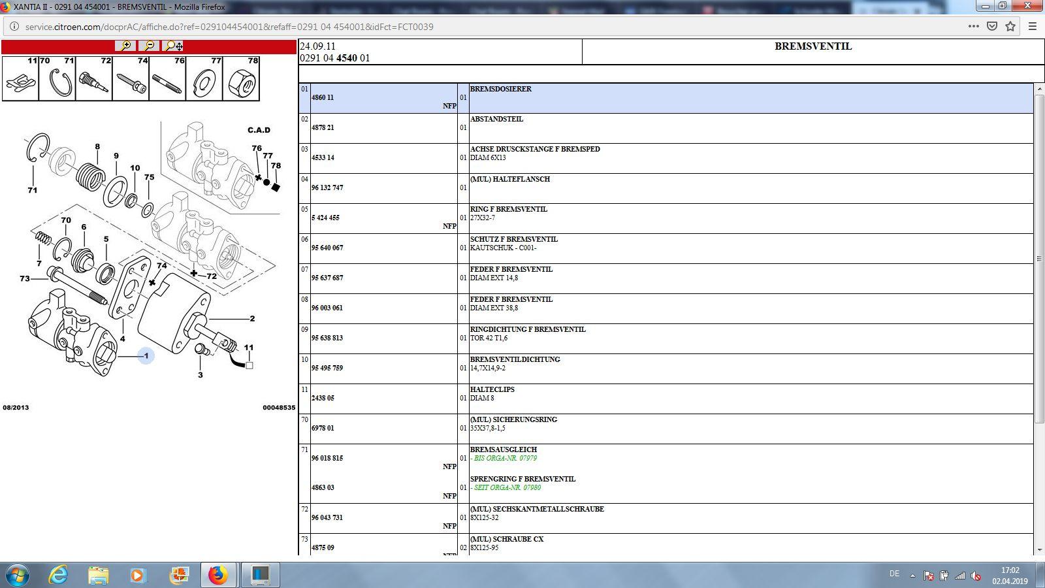Click part number 2438 05

tap(323, 399)
